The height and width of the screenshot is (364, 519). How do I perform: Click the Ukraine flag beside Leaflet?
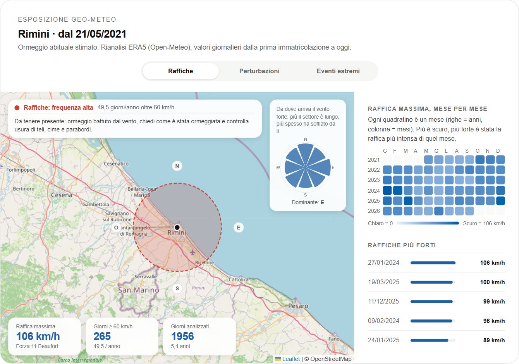pyautogui.click(x=278, y=359)
